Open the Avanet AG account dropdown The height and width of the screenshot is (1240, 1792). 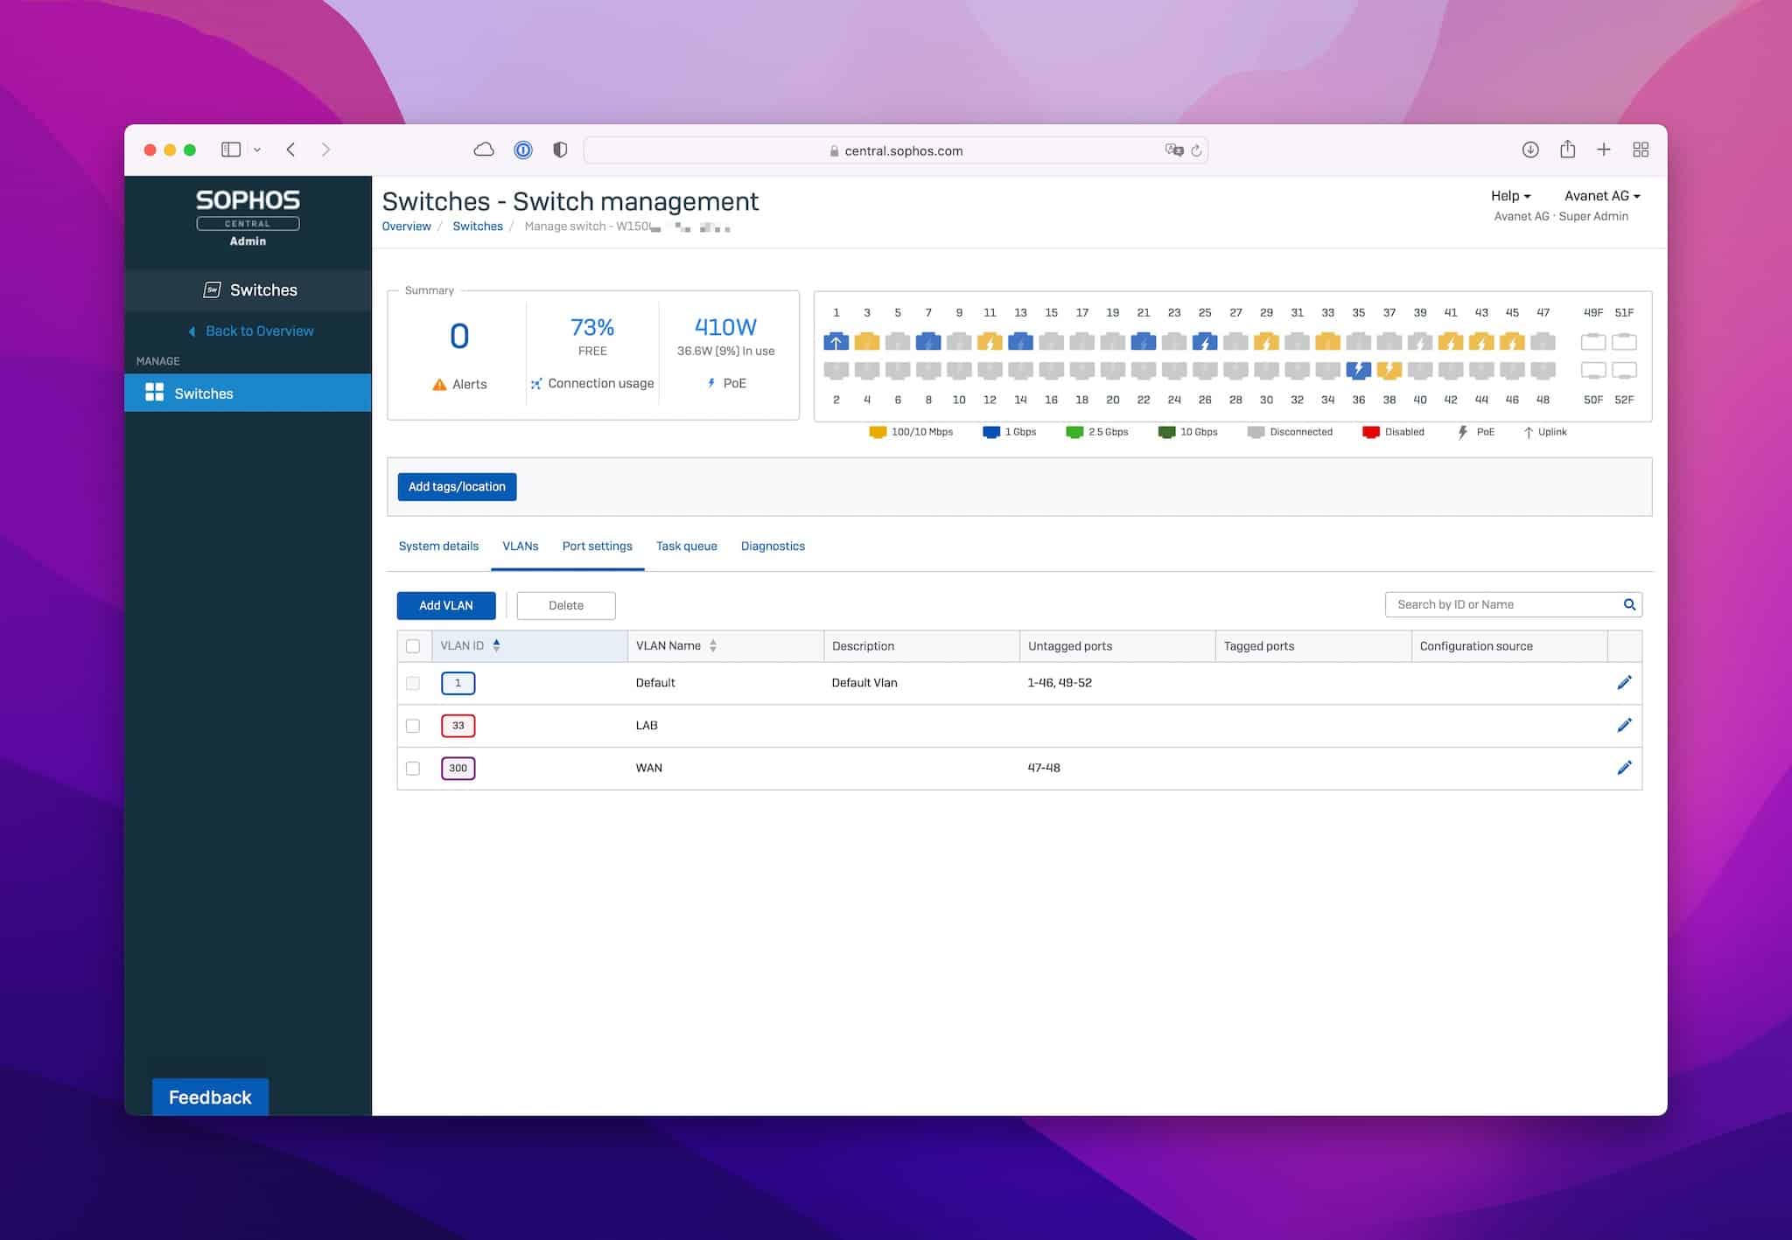pos(1601,196)
